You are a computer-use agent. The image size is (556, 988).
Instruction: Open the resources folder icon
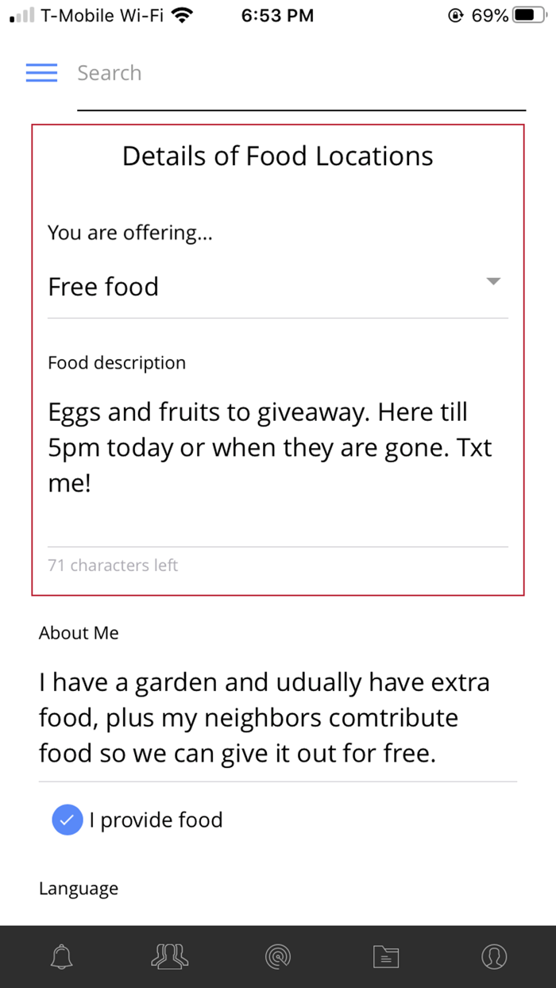tap(385, 956)
